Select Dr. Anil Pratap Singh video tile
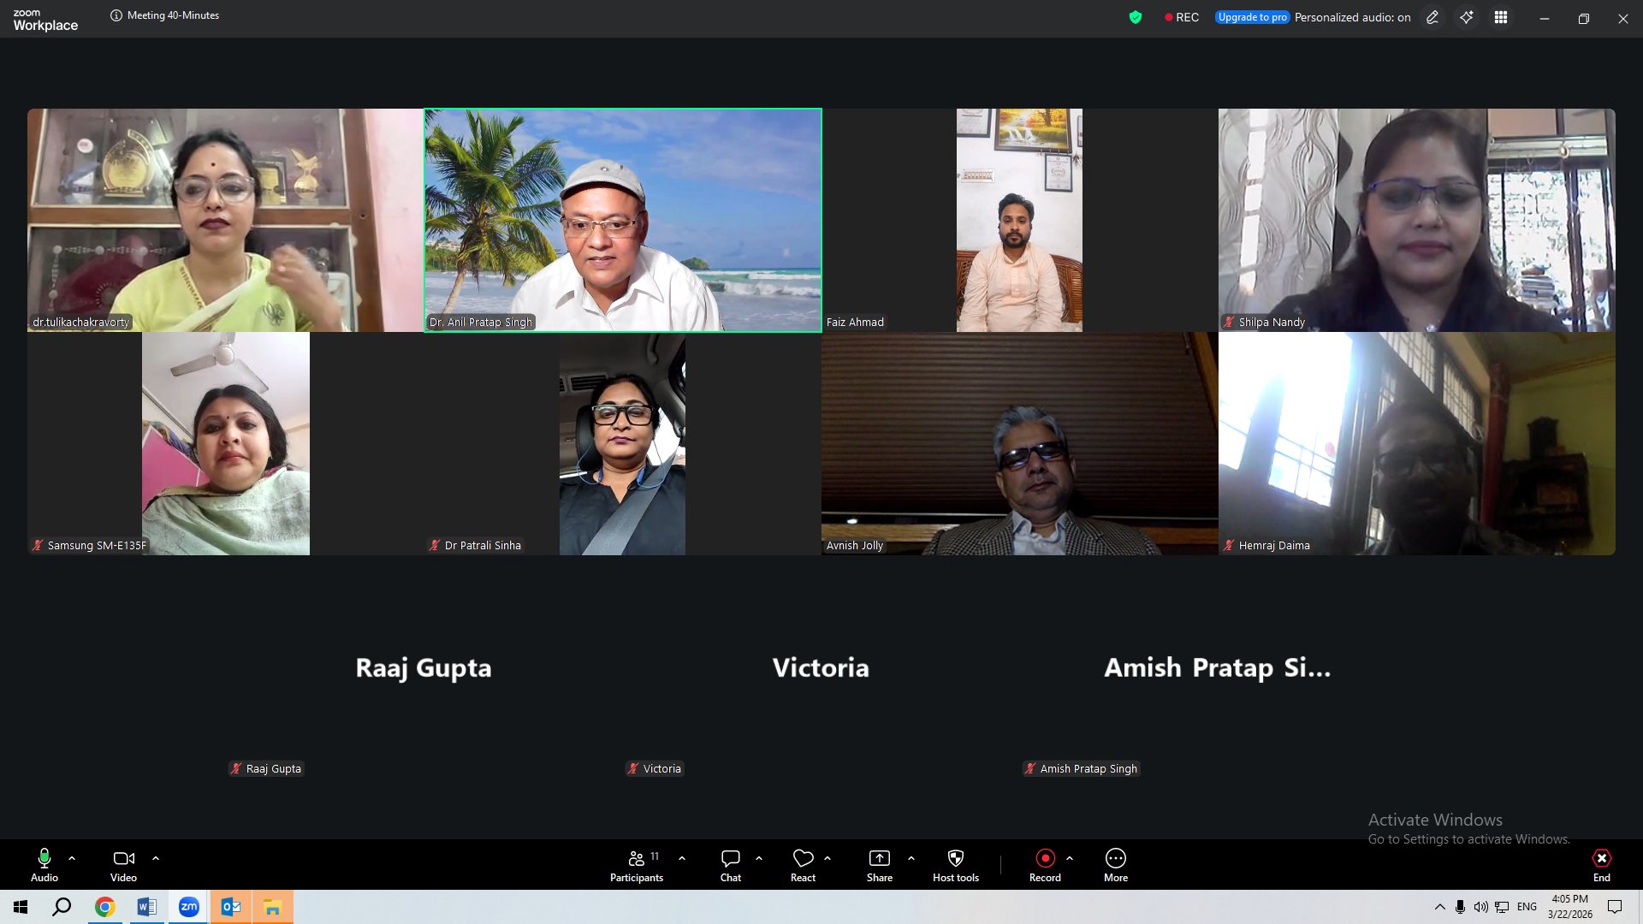Screen dimensions: 1643x924 point(623,220)
